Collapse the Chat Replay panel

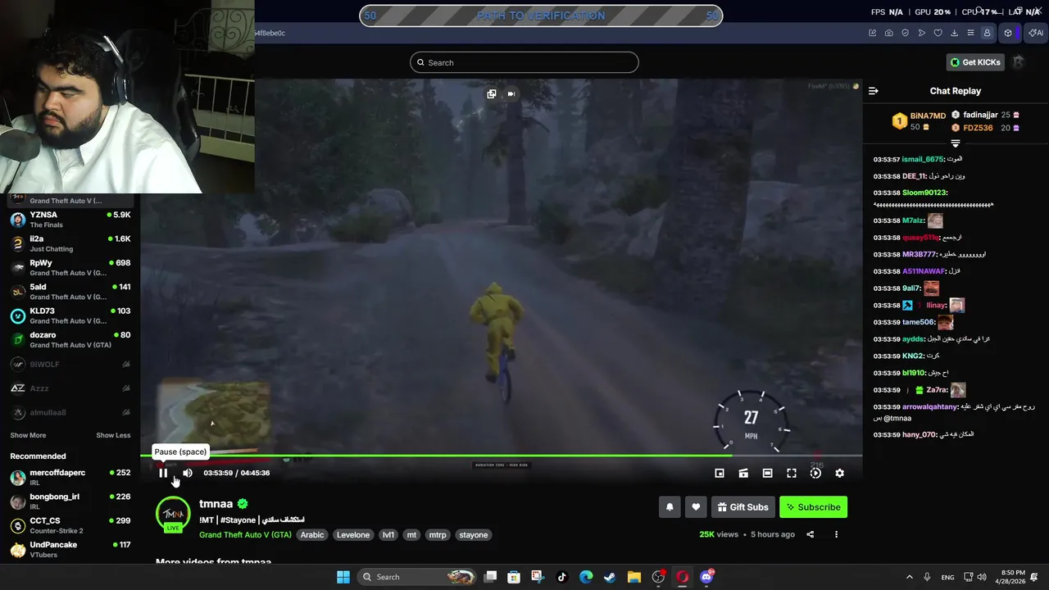(x=874, y=91)
